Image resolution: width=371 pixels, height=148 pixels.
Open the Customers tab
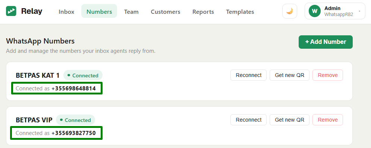click(166, 12)
